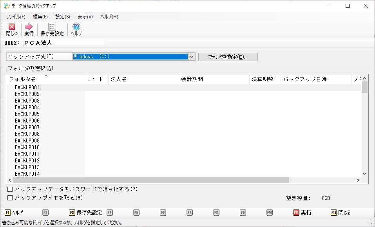Open the 表示(V) menu
The height and width of the screenshot is (227, 375).
[85, 17]
